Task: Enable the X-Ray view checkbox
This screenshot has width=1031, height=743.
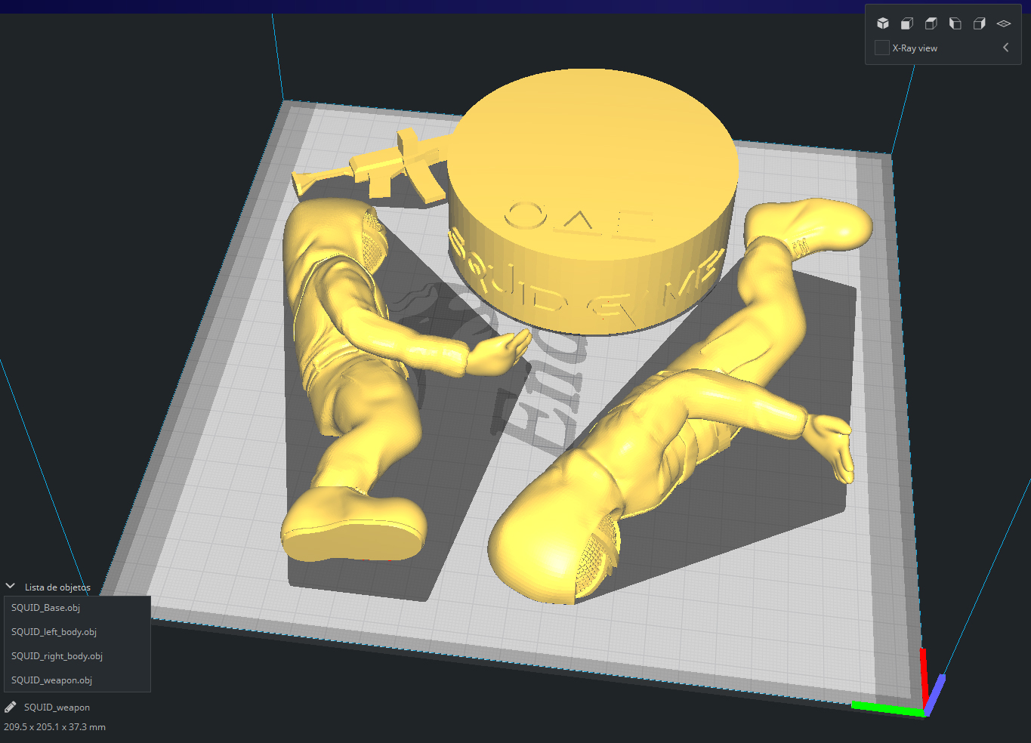Action: 881,48
